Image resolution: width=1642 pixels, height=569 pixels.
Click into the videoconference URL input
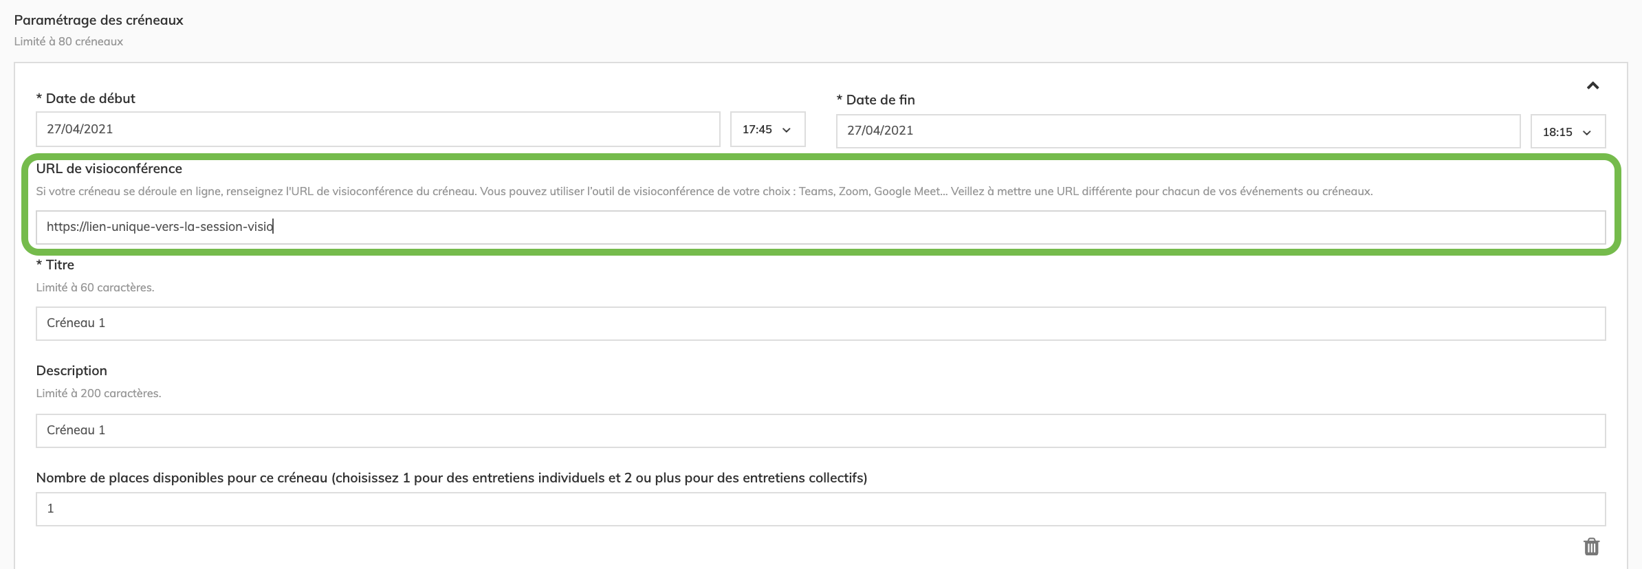820,227
